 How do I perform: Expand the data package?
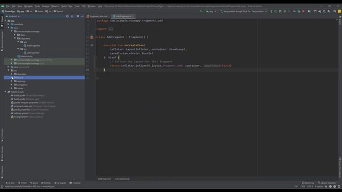[15, 35]
